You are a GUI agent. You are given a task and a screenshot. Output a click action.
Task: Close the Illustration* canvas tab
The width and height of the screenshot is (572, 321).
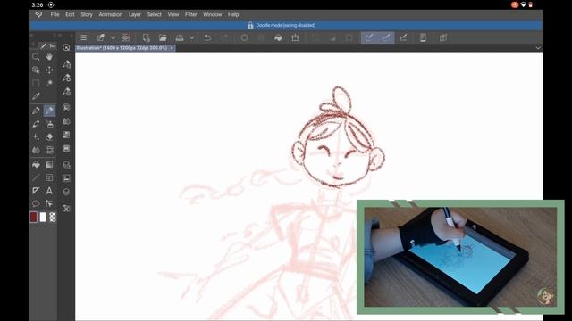click(172, 48)
